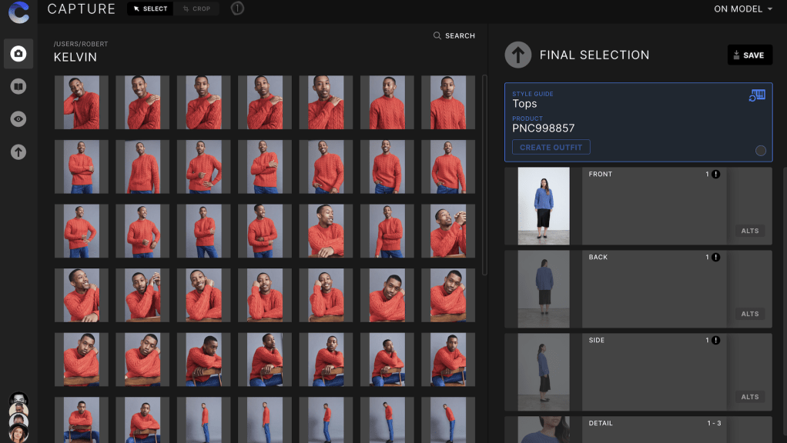Screen dimensions: 787x443
Task: Click the Save button
Action: pos(749,55)
